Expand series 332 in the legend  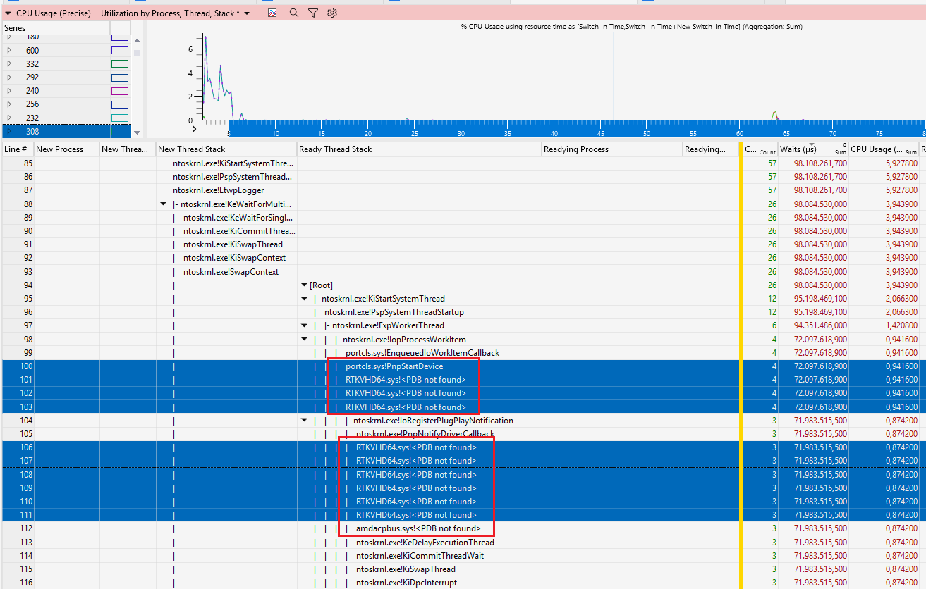(x=9, y=64)
